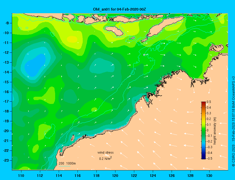Image resolution: width=235 pixels, height=180 pixels.
Task: Click latitude label '-23' on the y-axis
Action: tap(6, 160)
